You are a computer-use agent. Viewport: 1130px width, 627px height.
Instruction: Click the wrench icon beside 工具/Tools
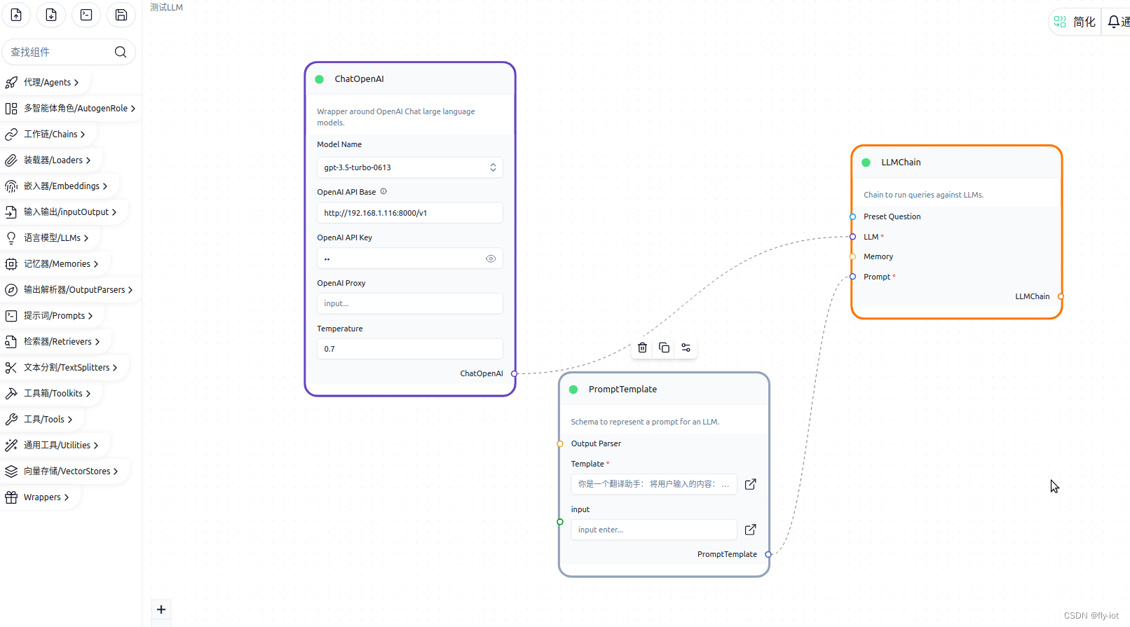[11, 419]
